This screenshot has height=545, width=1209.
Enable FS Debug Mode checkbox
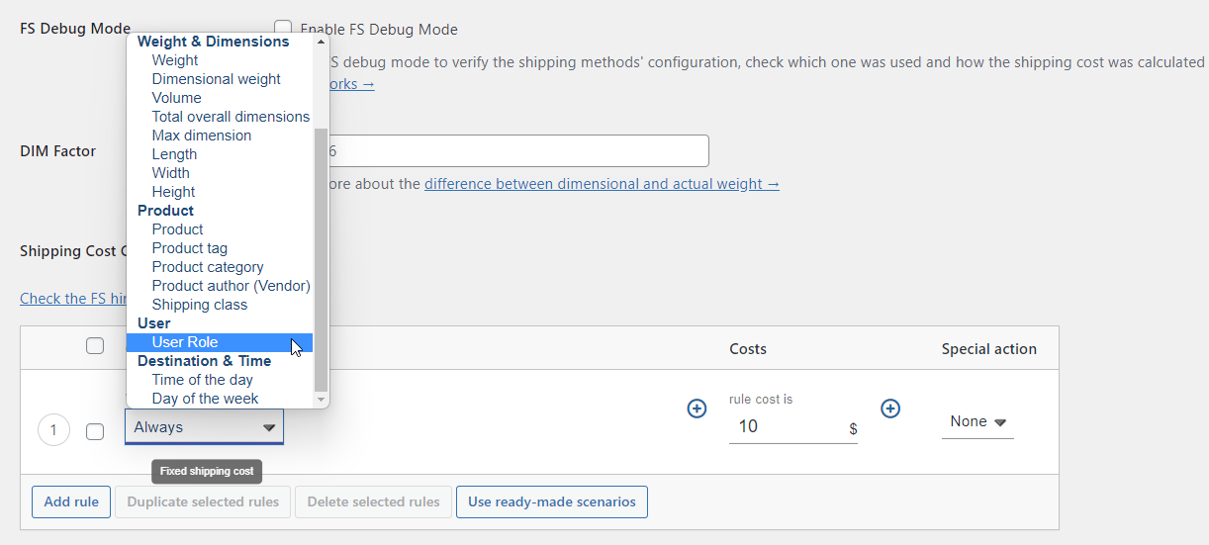click(283, 29)
